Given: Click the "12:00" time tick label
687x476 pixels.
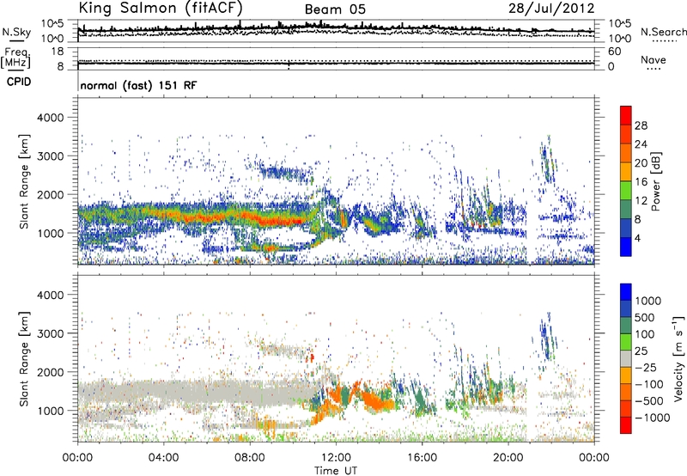Looking at the screenshot, I should [x=336, y=458].
